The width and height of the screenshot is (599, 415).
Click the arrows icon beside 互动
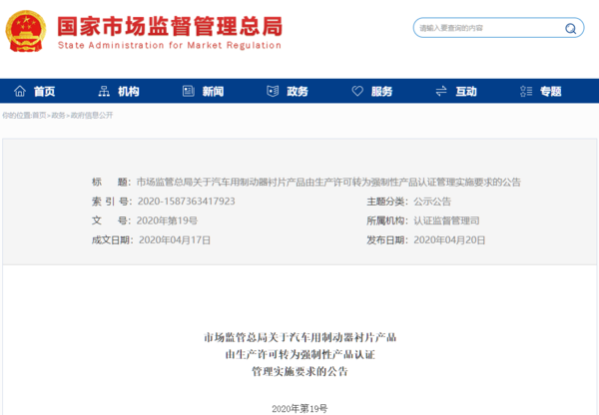[x=442, y=91]
